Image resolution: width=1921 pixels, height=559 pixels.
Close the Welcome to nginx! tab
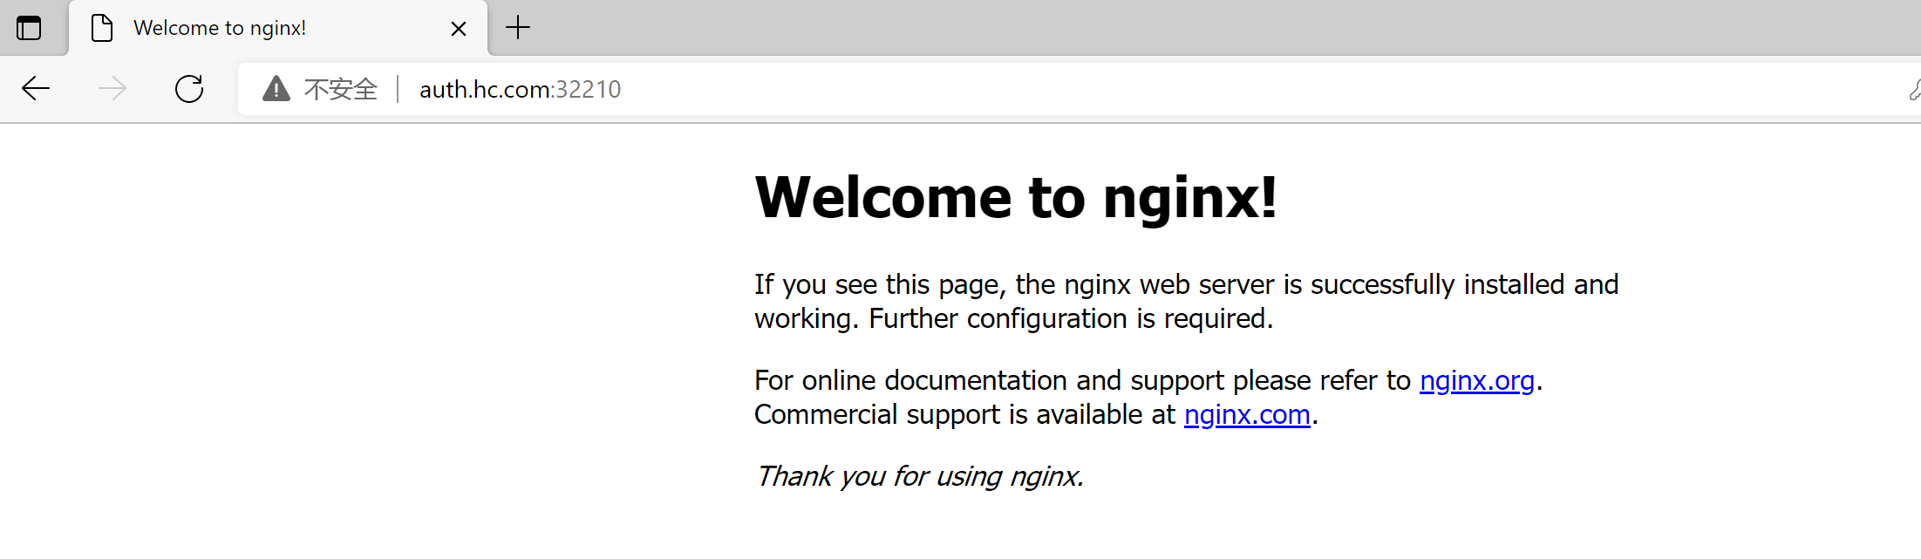coord(459,29)
